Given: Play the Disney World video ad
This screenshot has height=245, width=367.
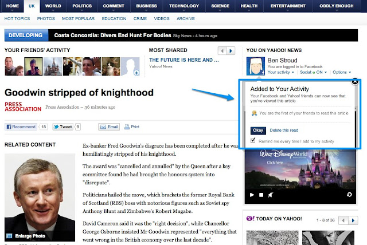Looking at the screenshot, I should click(x=252, y=195).
